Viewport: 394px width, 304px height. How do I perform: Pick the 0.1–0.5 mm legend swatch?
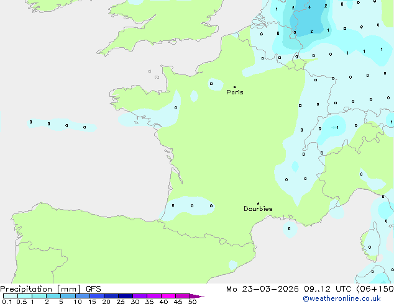(11, 296)
